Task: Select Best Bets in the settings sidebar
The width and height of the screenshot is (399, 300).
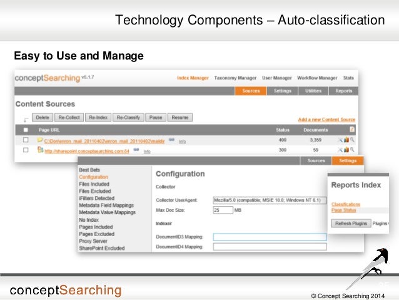Action: tap(89, 170)
